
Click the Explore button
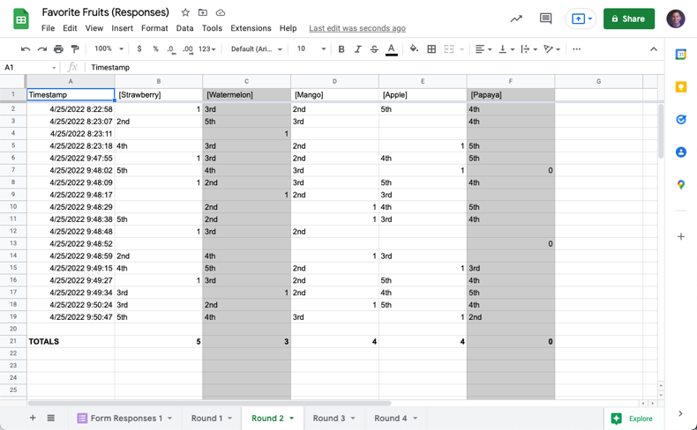(x=633, y=419)
